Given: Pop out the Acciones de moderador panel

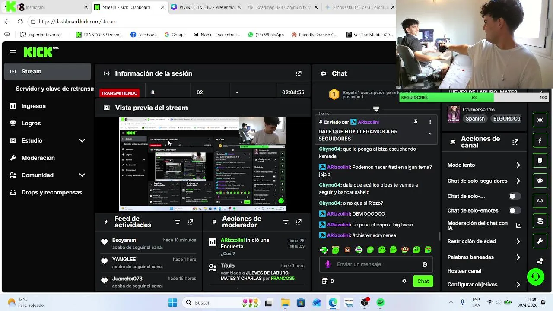Looking at the screenshot, I should pos(299,222).
